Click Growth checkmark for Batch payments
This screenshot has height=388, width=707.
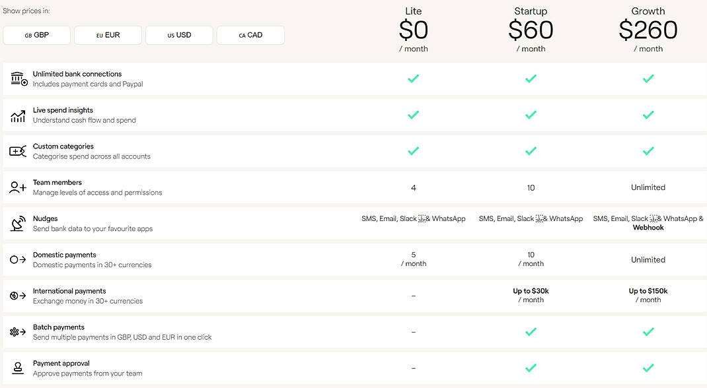click(x=648, y=332)
